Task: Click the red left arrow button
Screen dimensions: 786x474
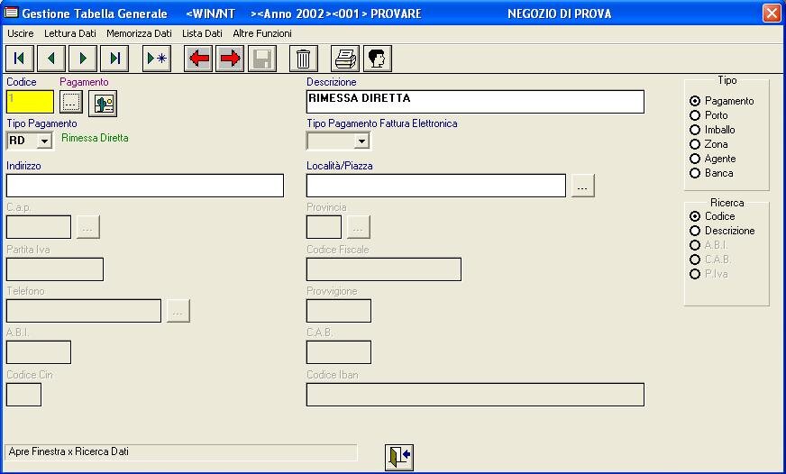Action: point(198,59)
